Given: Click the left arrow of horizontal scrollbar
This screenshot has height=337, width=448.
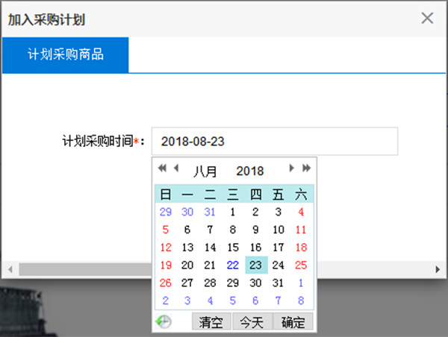Looking at the screenshot, I should click(10, 268).
